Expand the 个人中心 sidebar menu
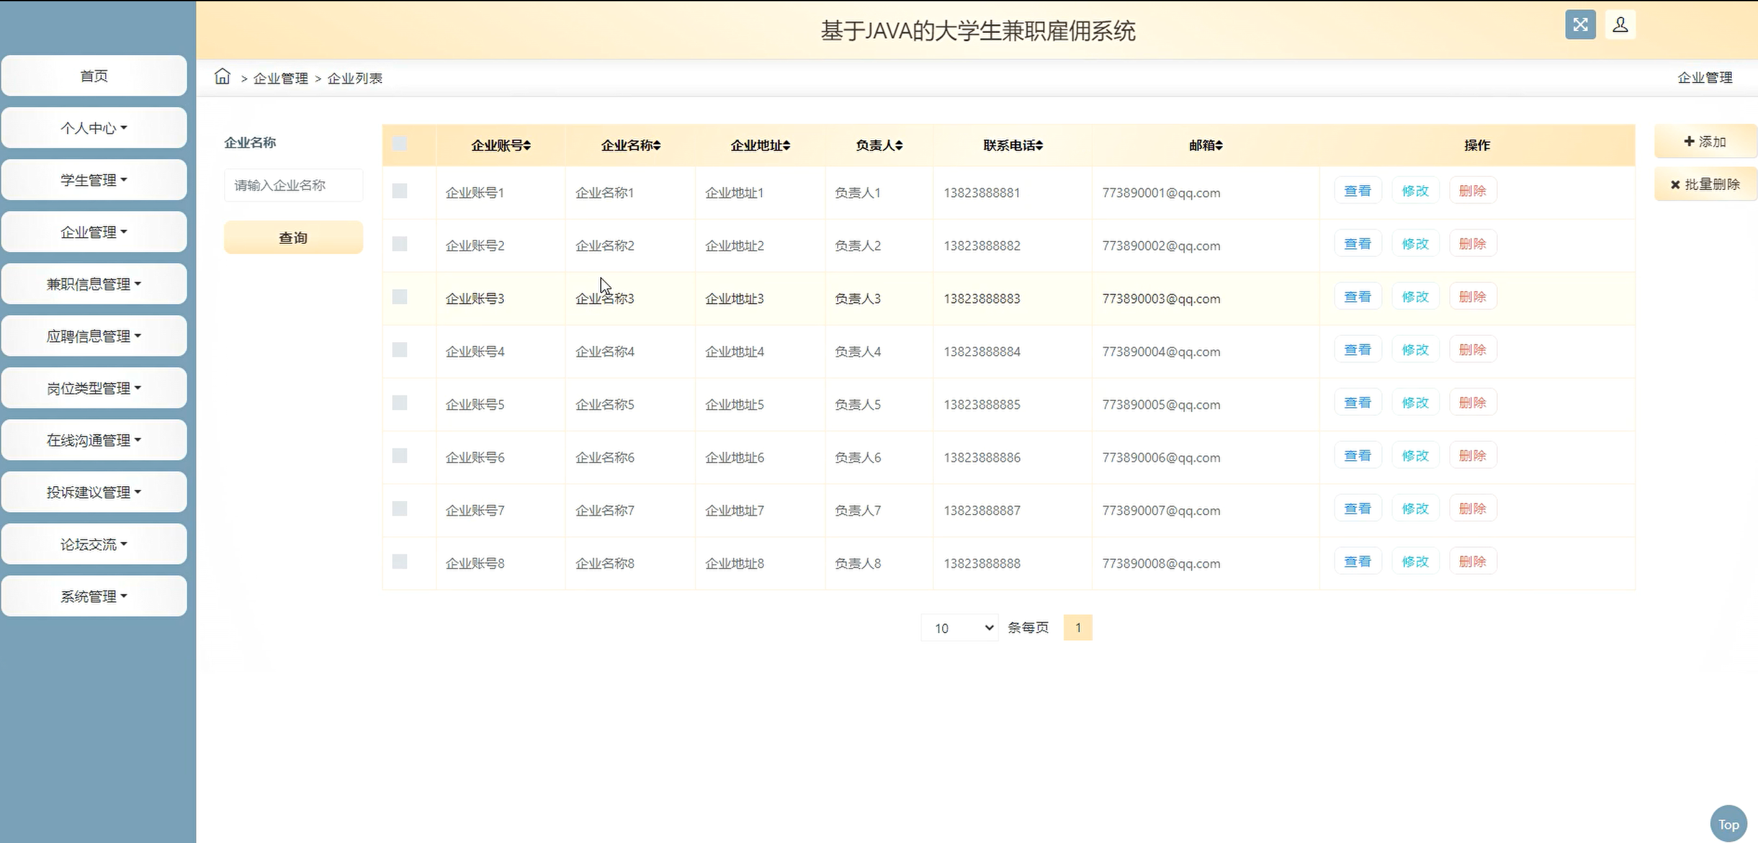 pos(94,128)
